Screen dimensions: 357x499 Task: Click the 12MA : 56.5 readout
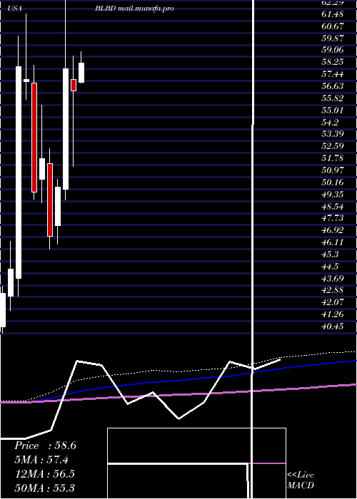pyautogui.click(x=45, y=474)
